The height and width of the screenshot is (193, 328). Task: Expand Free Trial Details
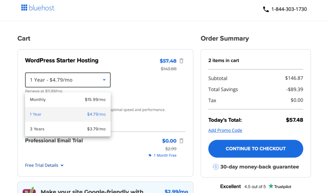click(44, 165)
